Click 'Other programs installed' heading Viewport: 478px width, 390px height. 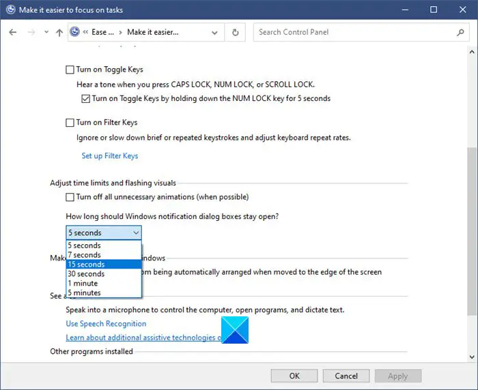[x=92, y=352]
